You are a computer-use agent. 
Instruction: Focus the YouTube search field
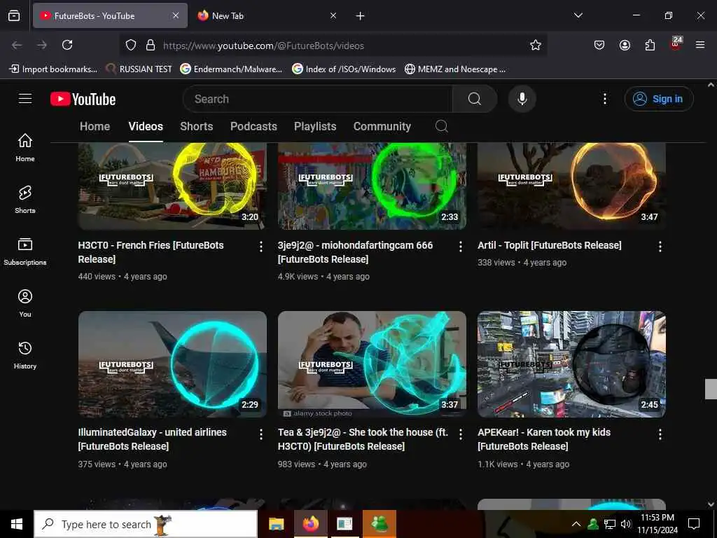317,99
